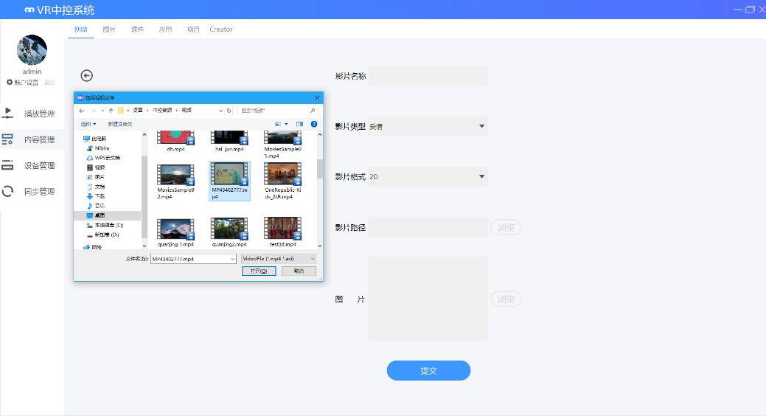The width and height of the screenshot is (766, 416).
Task: Open 账户设置 via the gear icon
Action: [x=10, y=82]
